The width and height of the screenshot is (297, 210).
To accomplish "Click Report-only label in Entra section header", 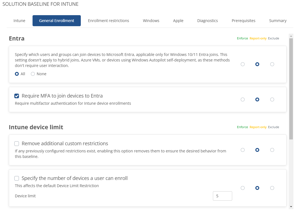I will pyautogui.click(x=258, y=38).
